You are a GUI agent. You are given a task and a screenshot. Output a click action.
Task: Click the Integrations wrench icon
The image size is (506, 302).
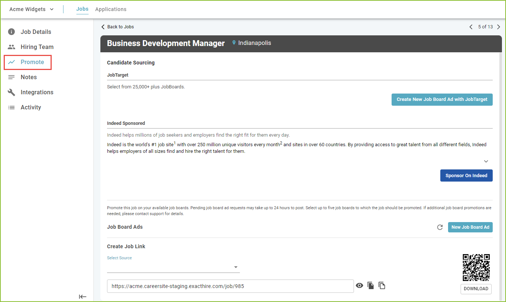[x=11, y=92]
